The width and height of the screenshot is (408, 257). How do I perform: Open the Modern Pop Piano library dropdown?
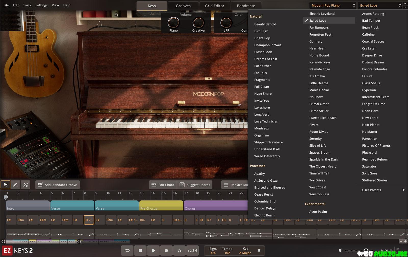[x=333, y=5]
